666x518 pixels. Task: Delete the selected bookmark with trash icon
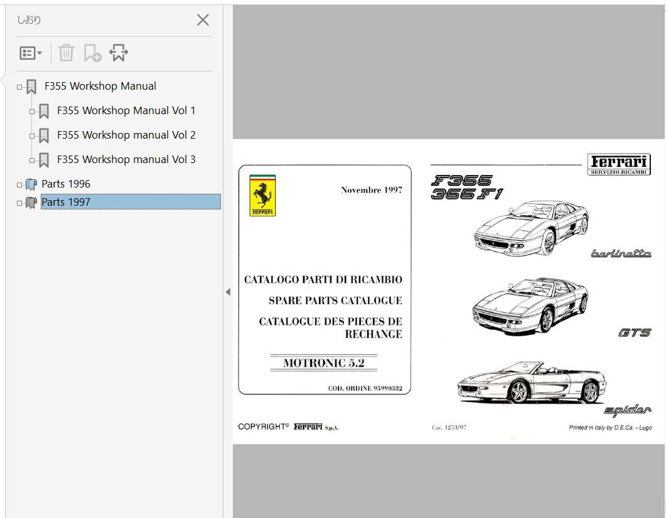(67, 53)
